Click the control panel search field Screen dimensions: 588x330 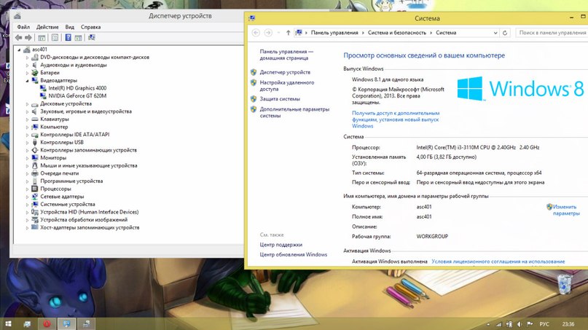point(552,33)
